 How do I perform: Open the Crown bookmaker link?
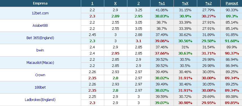[40, 75]
